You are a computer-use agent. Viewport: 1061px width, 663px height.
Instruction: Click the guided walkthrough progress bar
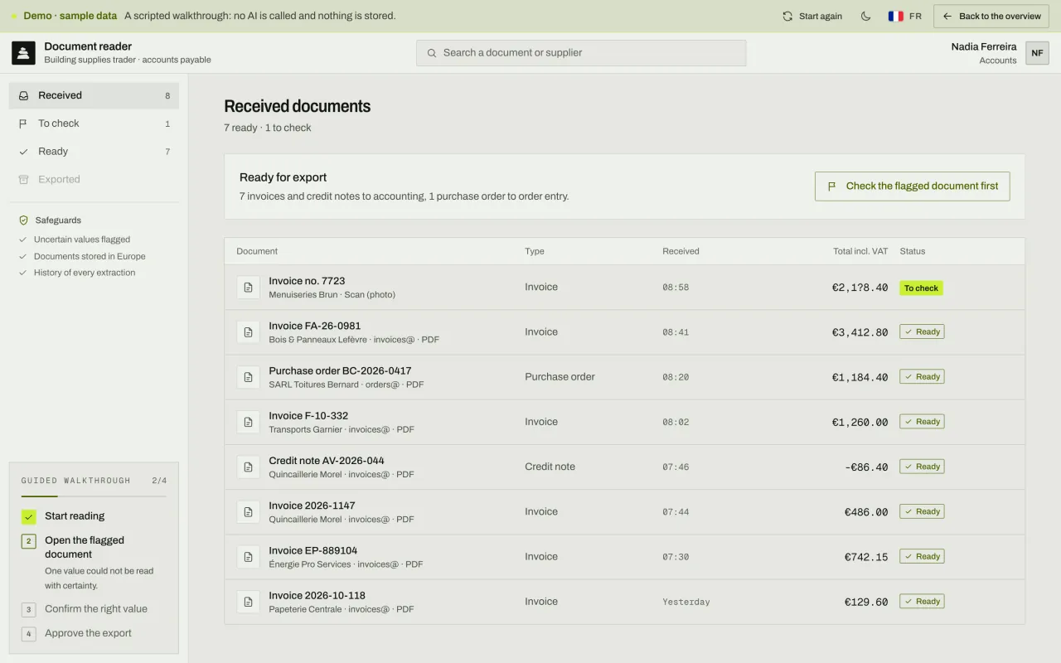(94, 496)
